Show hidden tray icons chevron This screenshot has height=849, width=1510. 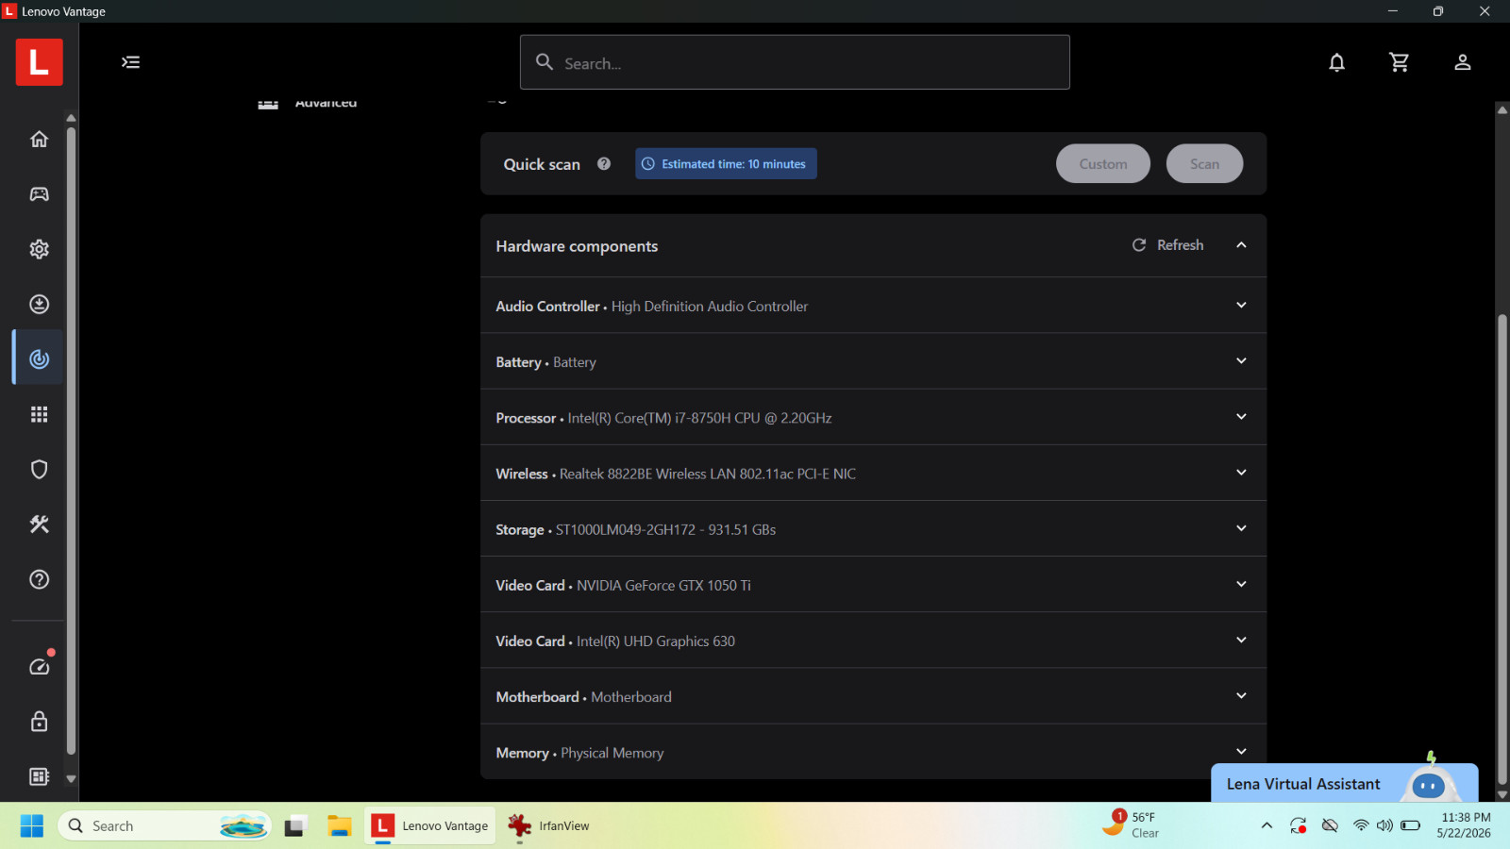pyautogui.click(x=1267, y=825)
